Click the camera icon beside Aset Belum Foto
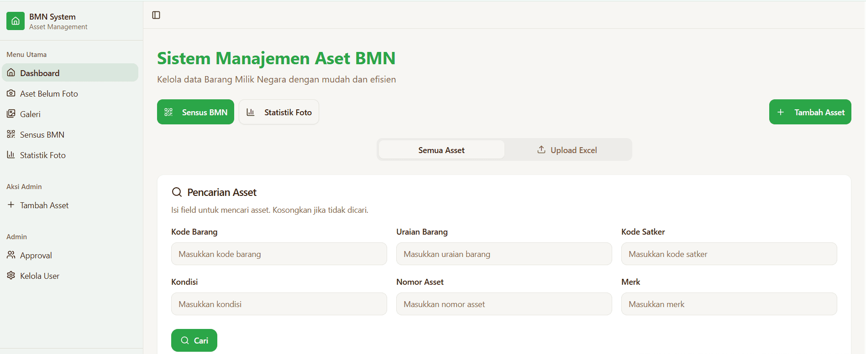 coord(11,93)
